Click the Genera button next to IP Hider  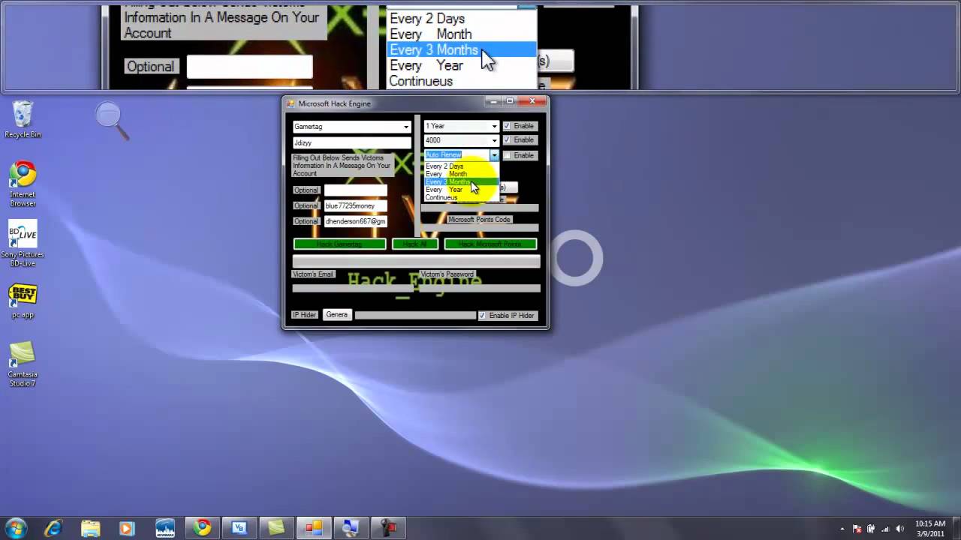[337, 315]
